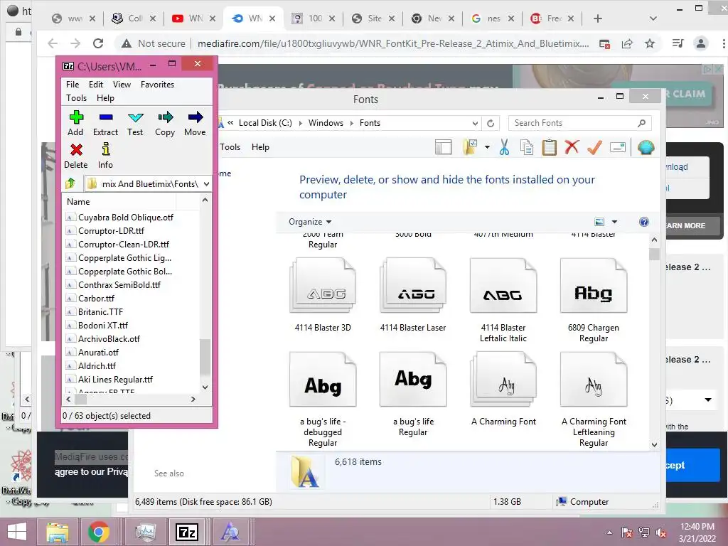Click the browser share icon
Viewport: 728px width, 546px height.
[x=627, y=43]
